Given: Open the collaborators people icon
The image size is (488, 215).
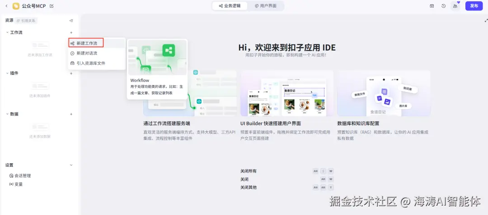Looking at the screenshot, I should click(x=455, y=6).
